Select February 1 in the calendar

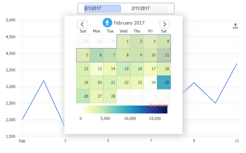click(123, 41)
